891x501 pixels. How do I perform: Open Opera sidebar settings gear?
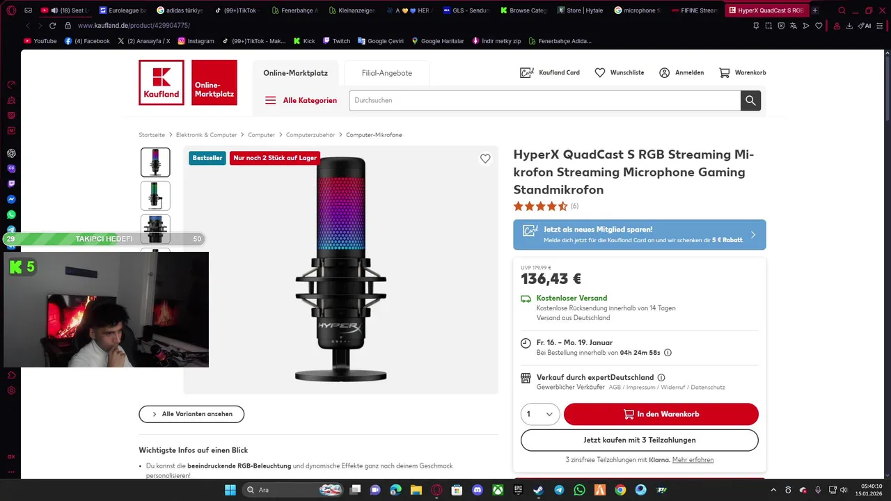[11, 390]
